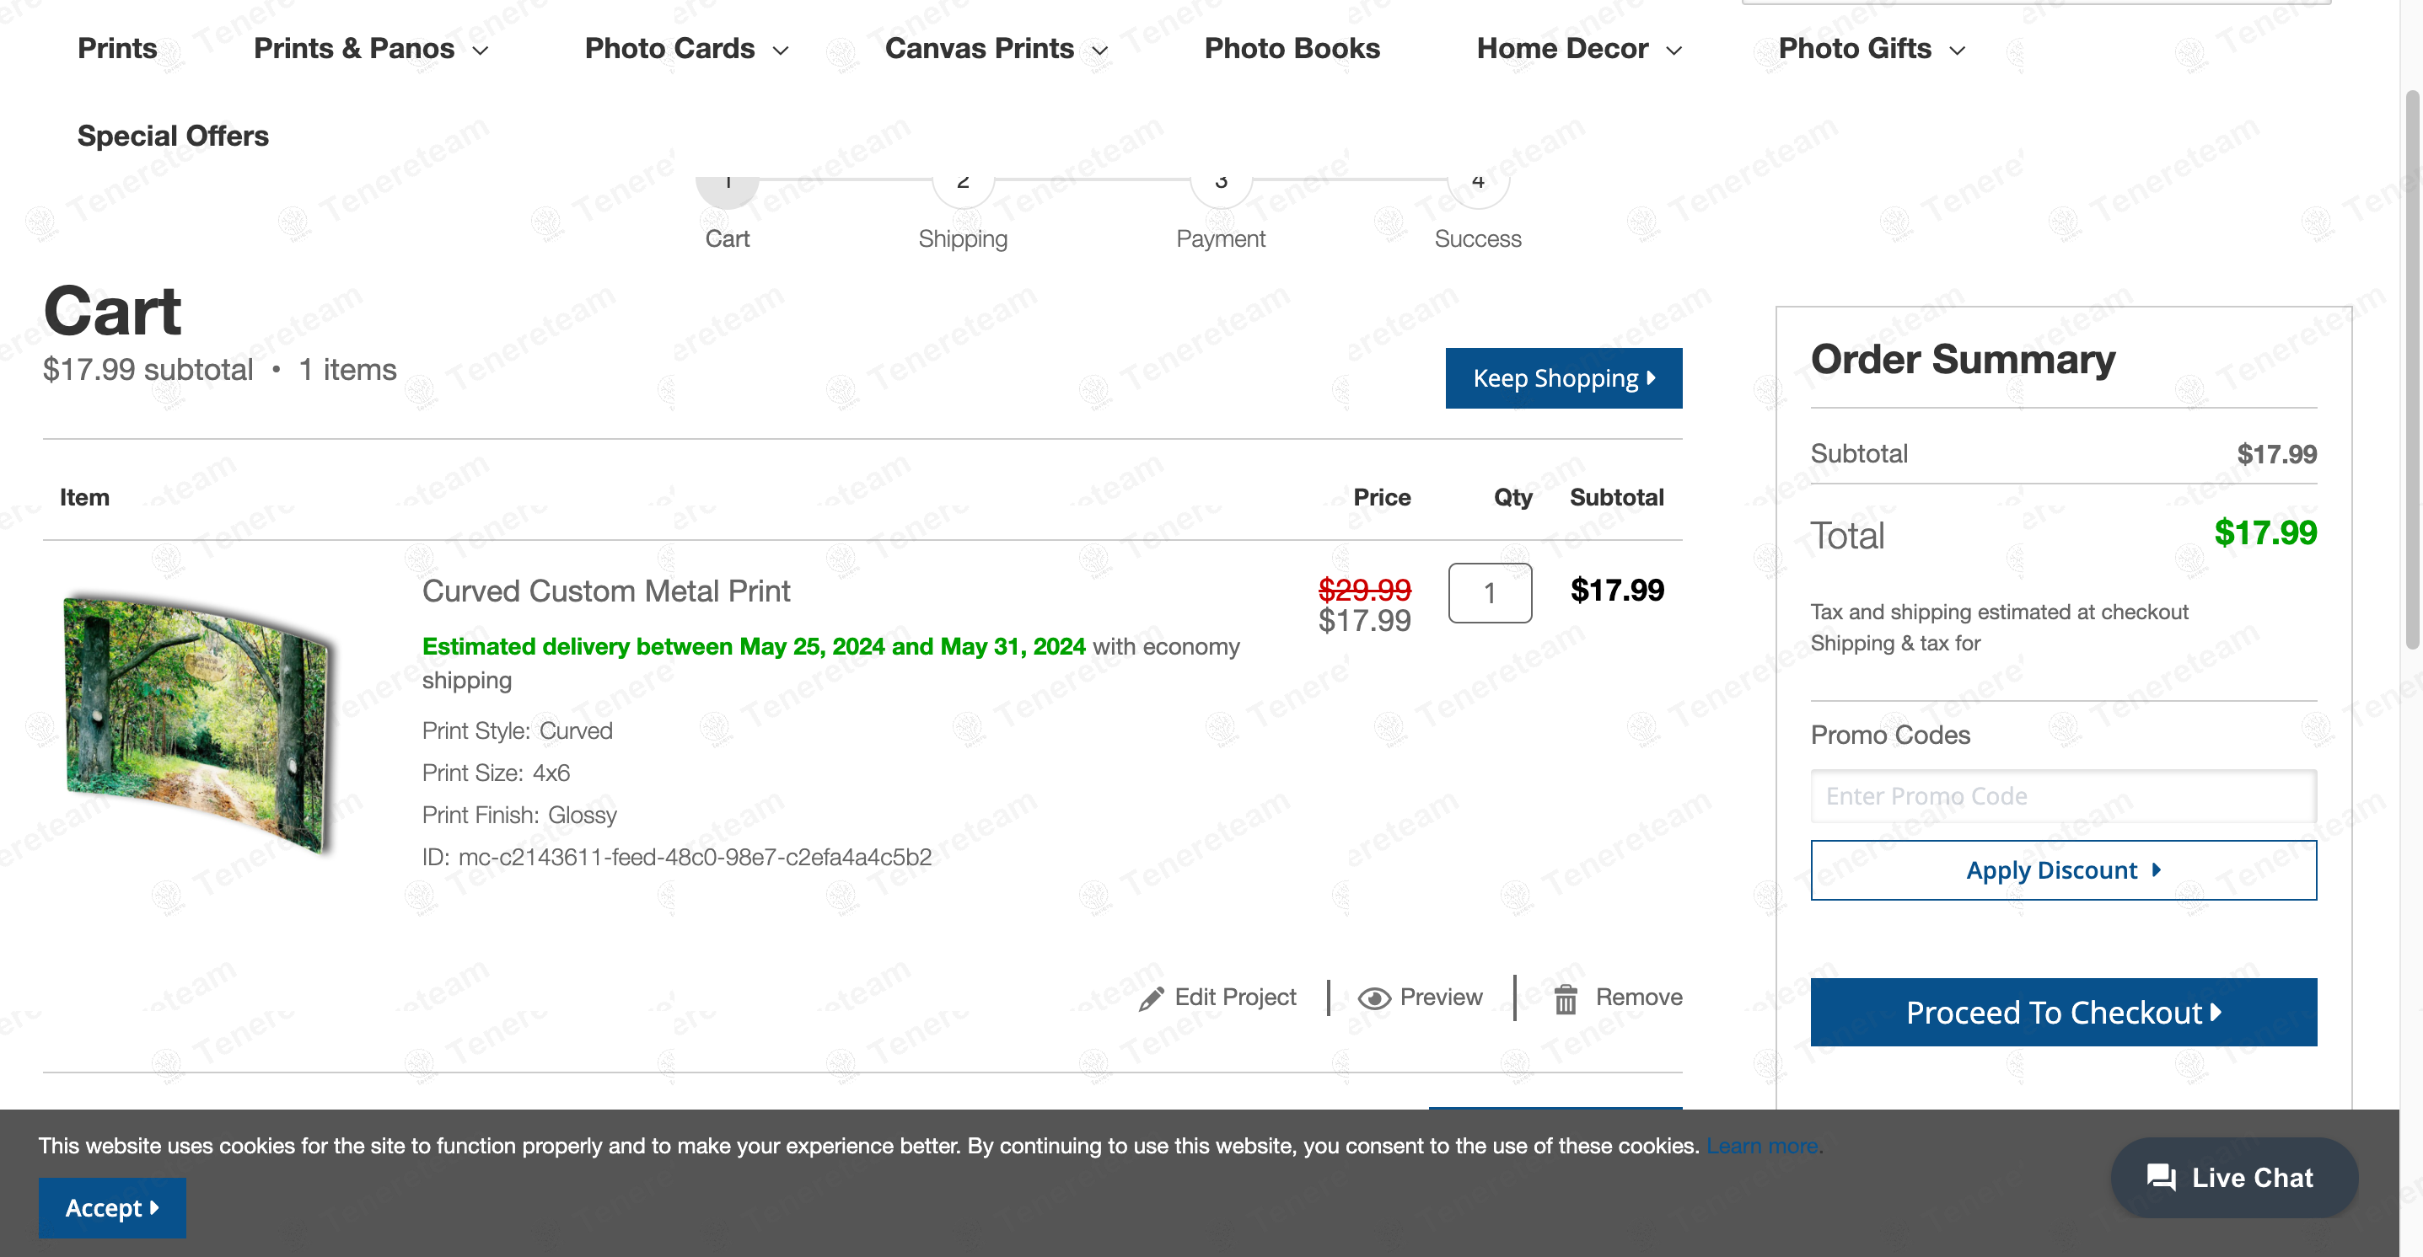
Task: Click the Live Chat speech bubble icon
Action: point(2161,1177)
